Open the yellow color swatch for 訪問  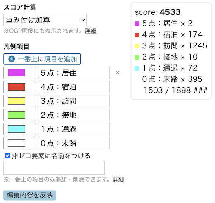pyautogui.click(x=20, y=101)
